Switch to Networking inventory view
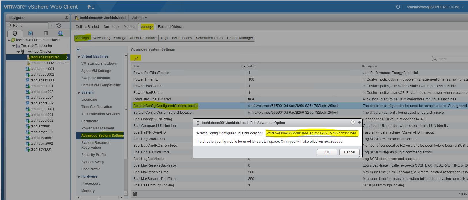The width and height of the screenshot is (468, 200). pyautogui.click(x=61, y=33)
